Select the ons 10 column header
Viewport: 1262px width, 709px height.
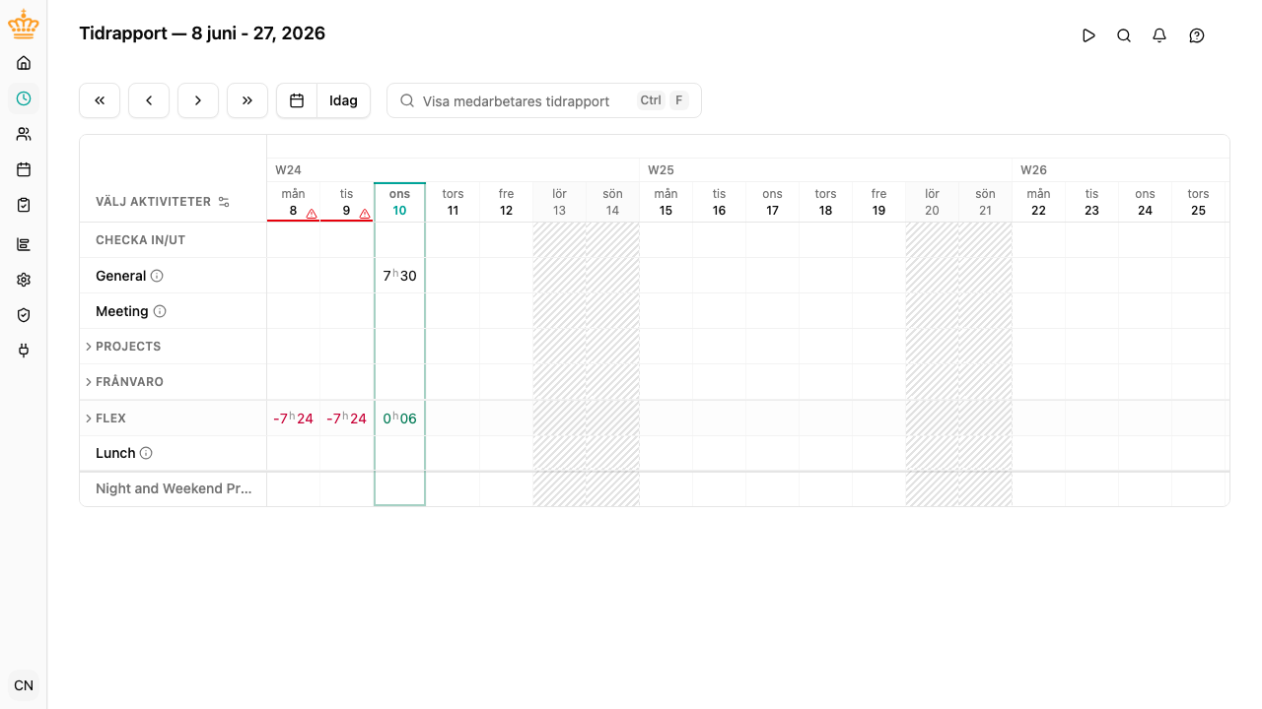(x=399, y=202)
